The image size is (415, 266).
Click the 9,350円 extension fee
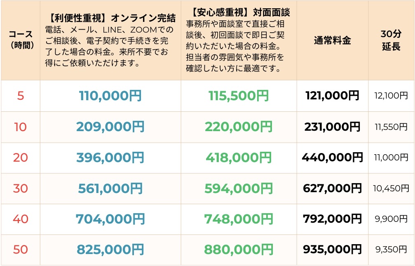point(391,250)
